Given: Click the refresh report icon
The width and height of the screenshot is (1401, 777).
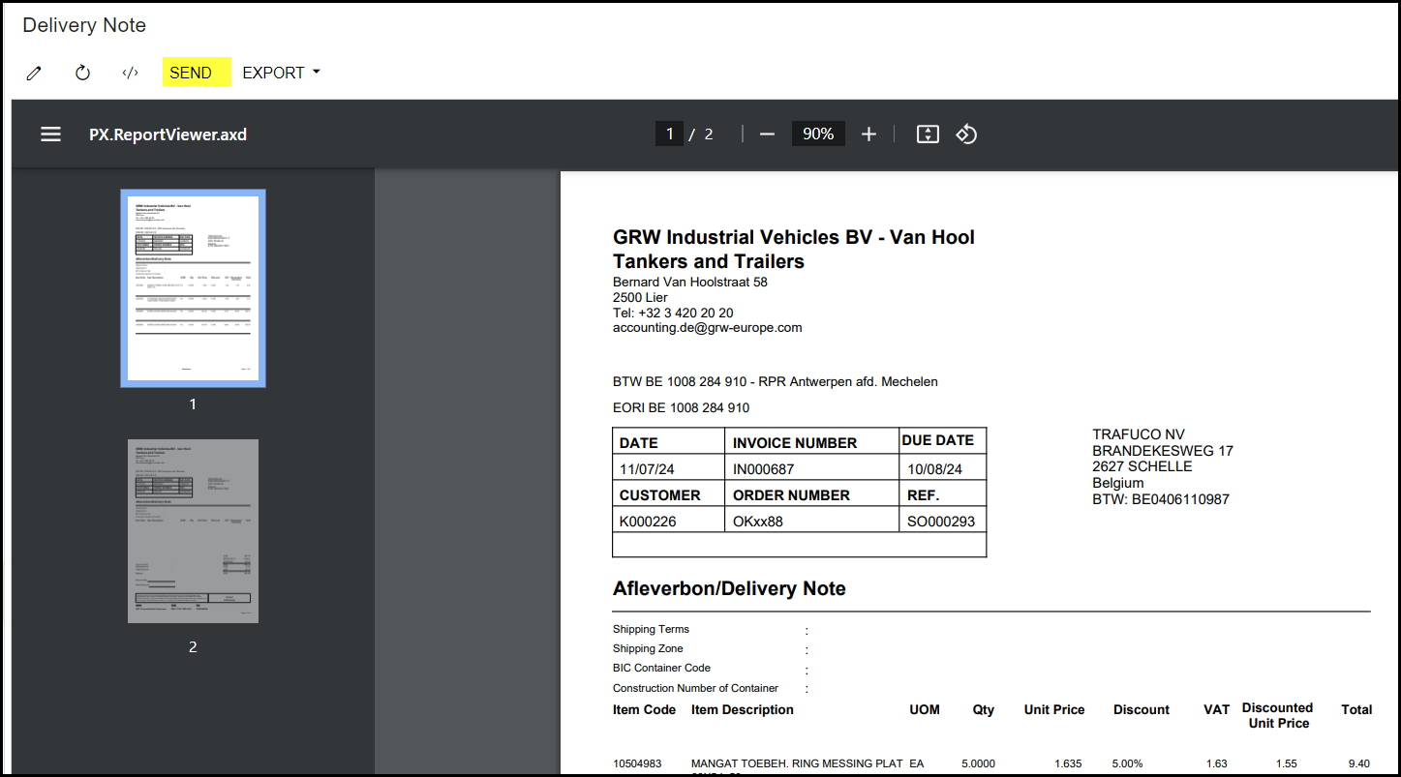Looking at the screenshot, I should pos(82,73).
